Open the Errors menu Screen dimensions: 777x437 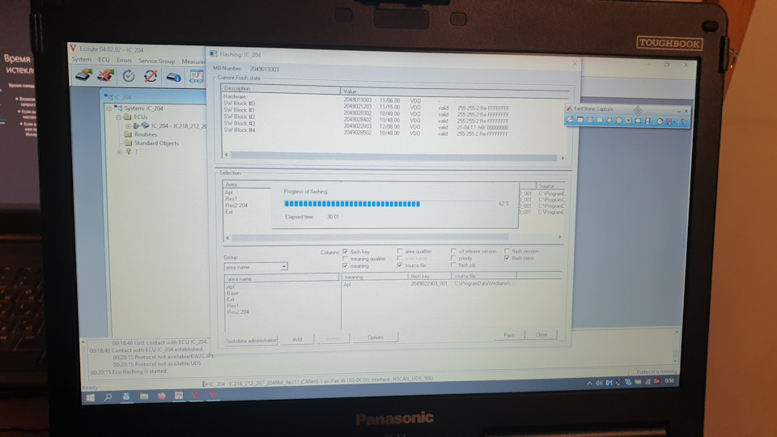tap(124, 60)
